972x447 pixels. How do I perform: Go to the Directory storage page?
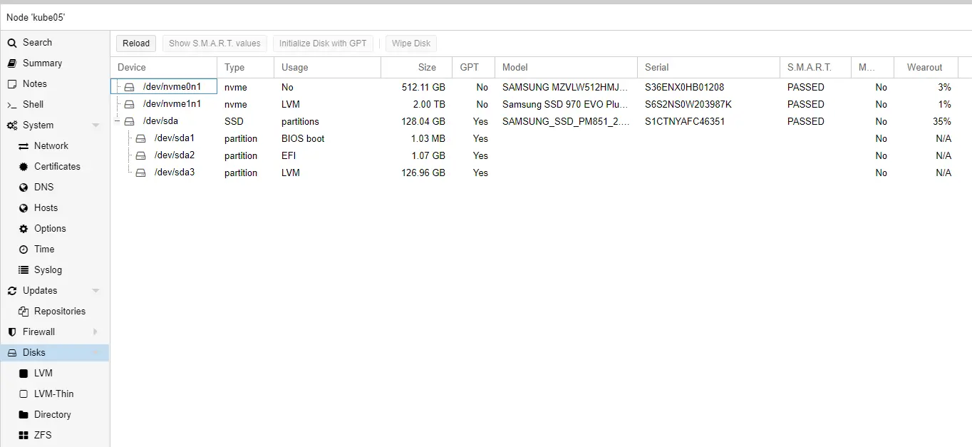coord(52,415)
